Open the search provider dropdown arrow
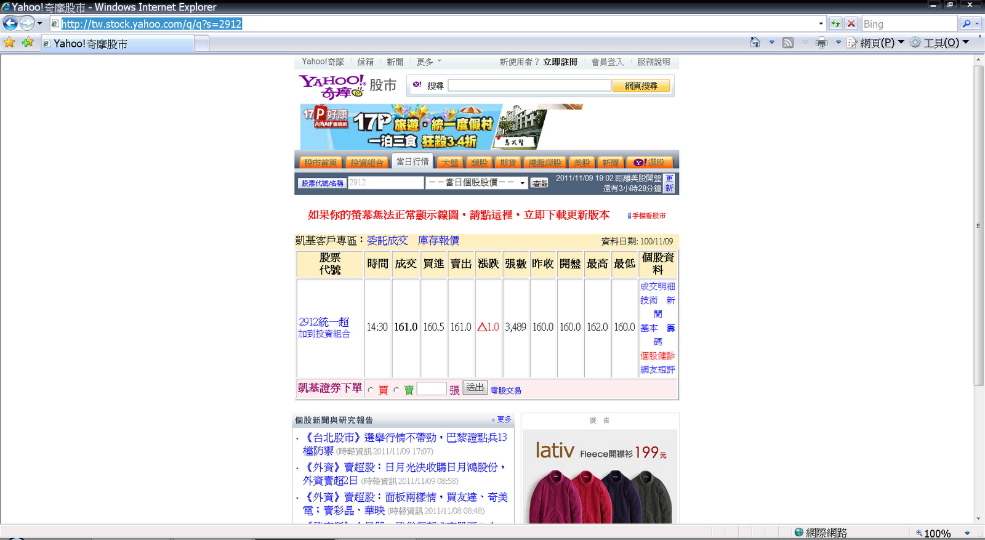985x540 pixels. [x=977, y=24]
